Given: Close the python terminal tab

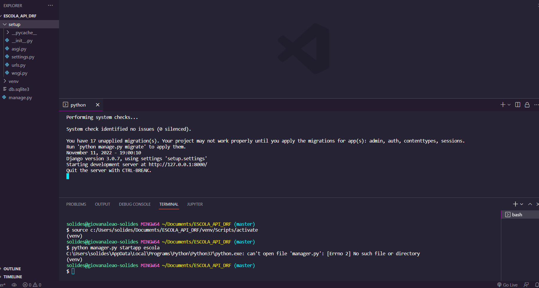Looking at the screenshot, I should pyautogui.click(x=98, y=105).
